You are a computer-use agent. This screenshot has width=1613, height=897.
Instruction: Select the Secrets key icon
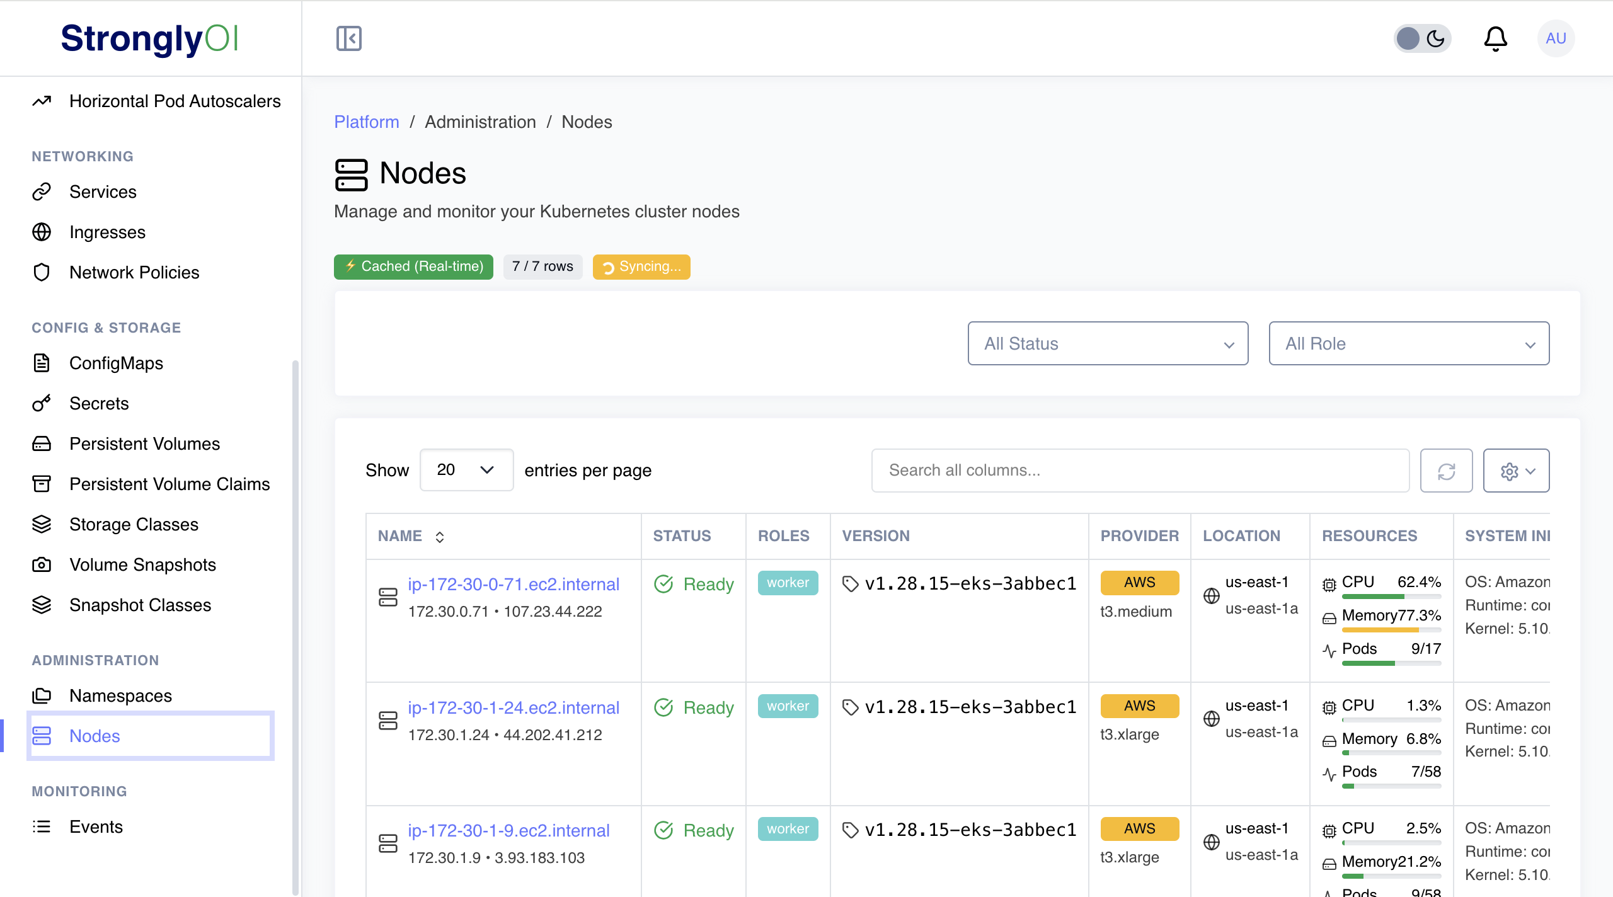pyautogui.click(x=42, y=403)
